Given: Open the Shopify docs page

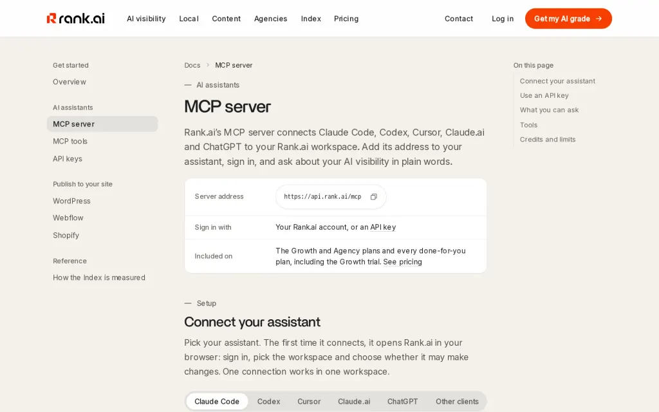Looking at the screenshot, I should [x=66, y=235].
